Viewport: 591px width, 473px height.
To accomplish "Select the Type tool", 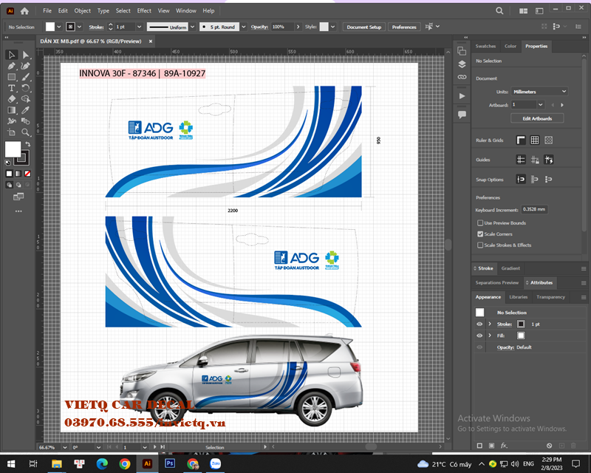I will (12, 88).
